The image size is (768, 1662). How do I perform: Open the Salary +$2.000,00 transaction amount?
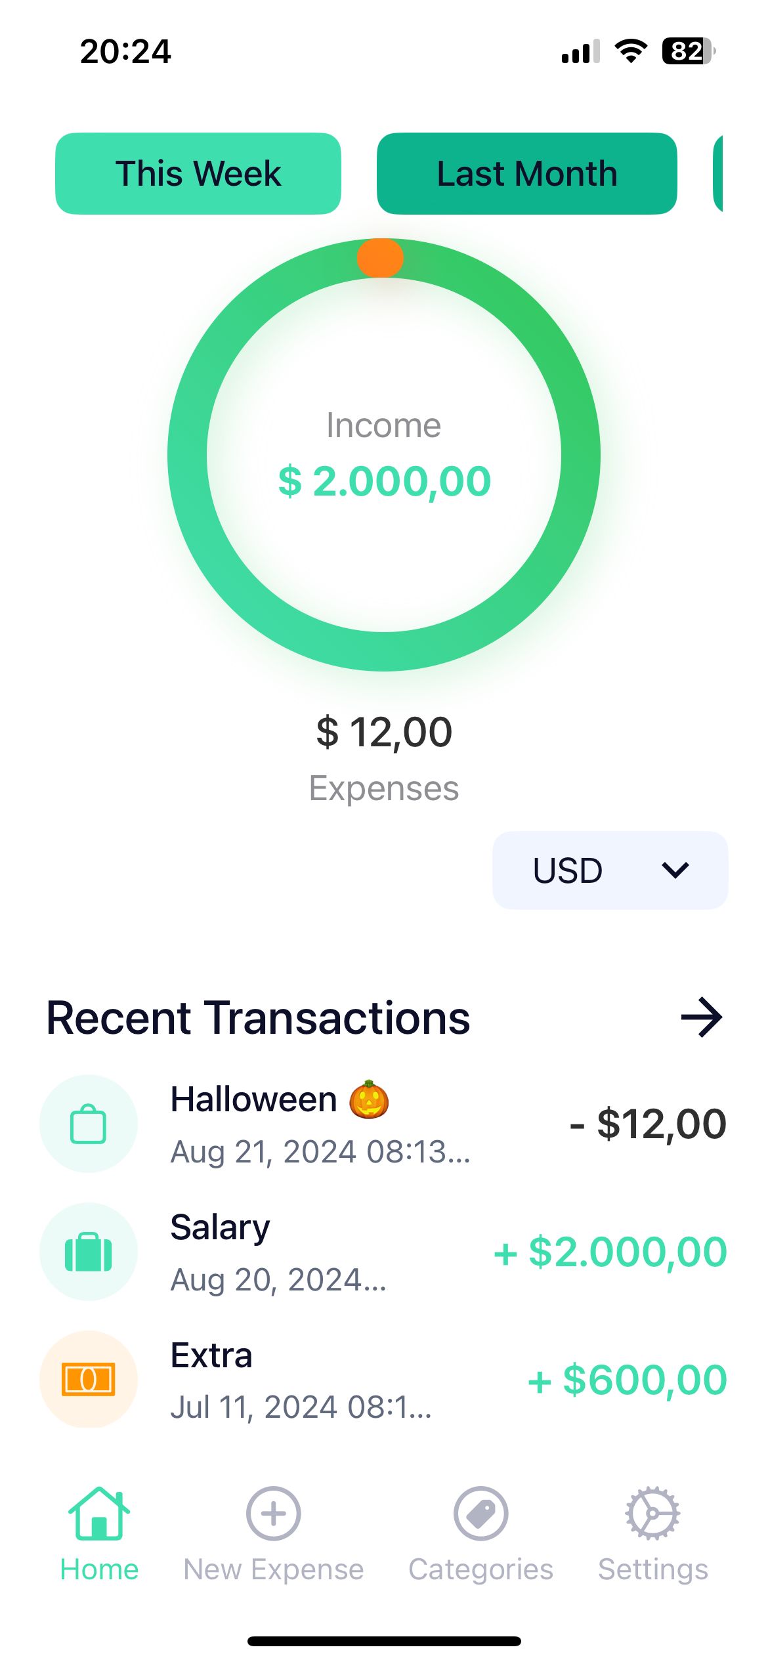pyautogui.click(x=610, y=1252)
